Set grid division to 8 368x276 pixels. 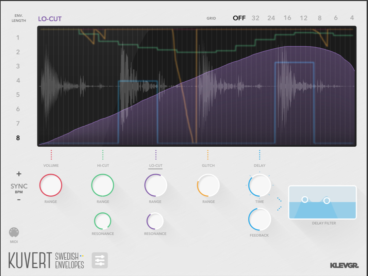click(x=320, y=18)
